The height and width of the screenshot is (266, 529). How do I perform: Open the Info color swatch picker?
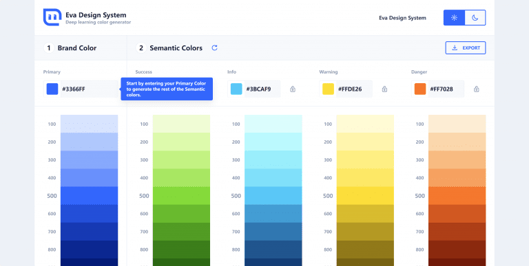point(236,89)
